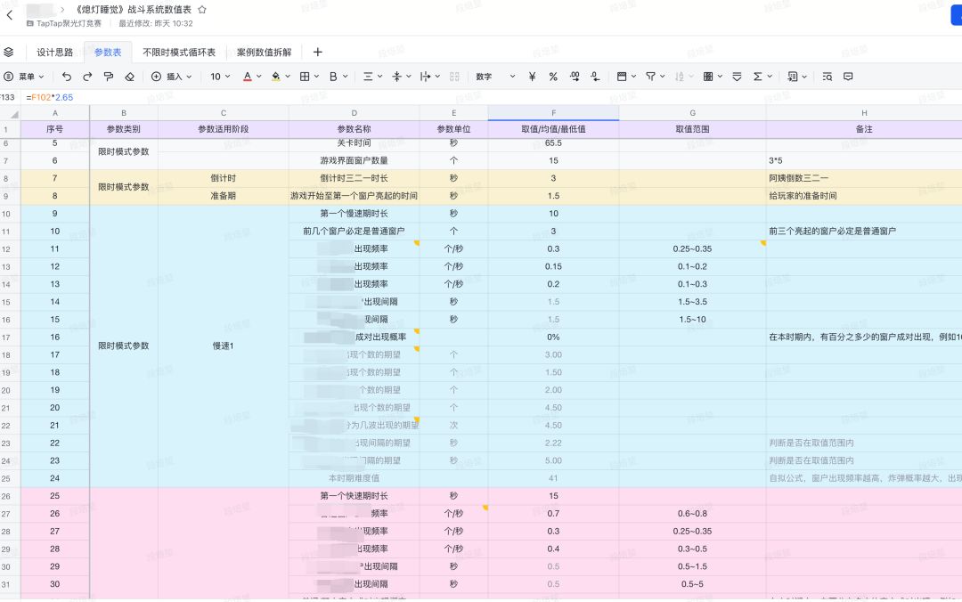Expand the font color dropdown arrow
This screenshot has width=962, height=602.
tap(259, 77)
